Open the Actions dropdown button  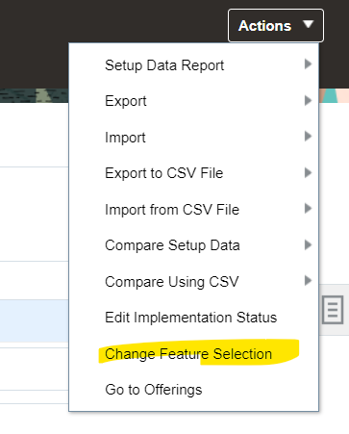coord(276,26)
